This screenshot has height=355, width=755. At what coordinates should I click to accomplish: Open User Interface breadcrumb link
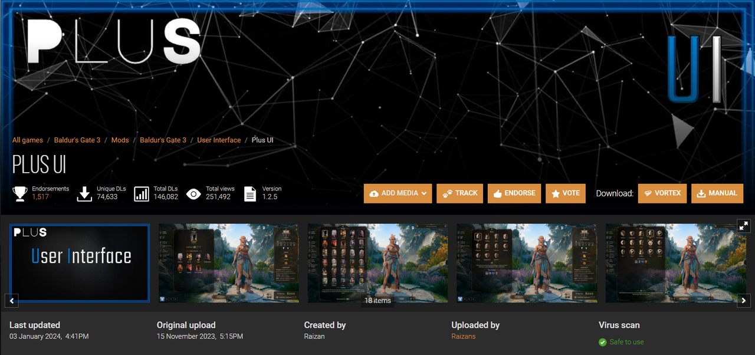click(x=219, y=140)
